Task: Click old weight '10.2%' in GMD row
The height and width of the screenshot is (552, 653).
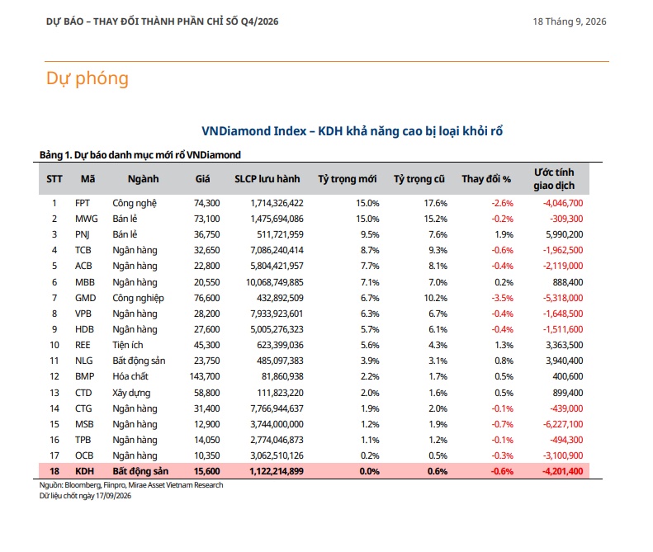Action: pyautogui.click(x=436, y=298)
